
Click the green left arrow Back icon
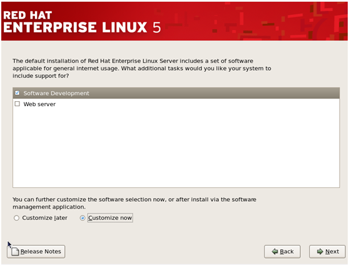click(x=275, y=252)
